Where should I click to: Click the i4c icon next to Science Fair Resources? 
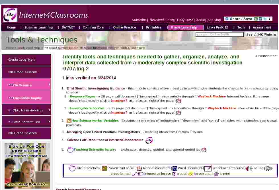click(149, 140)
